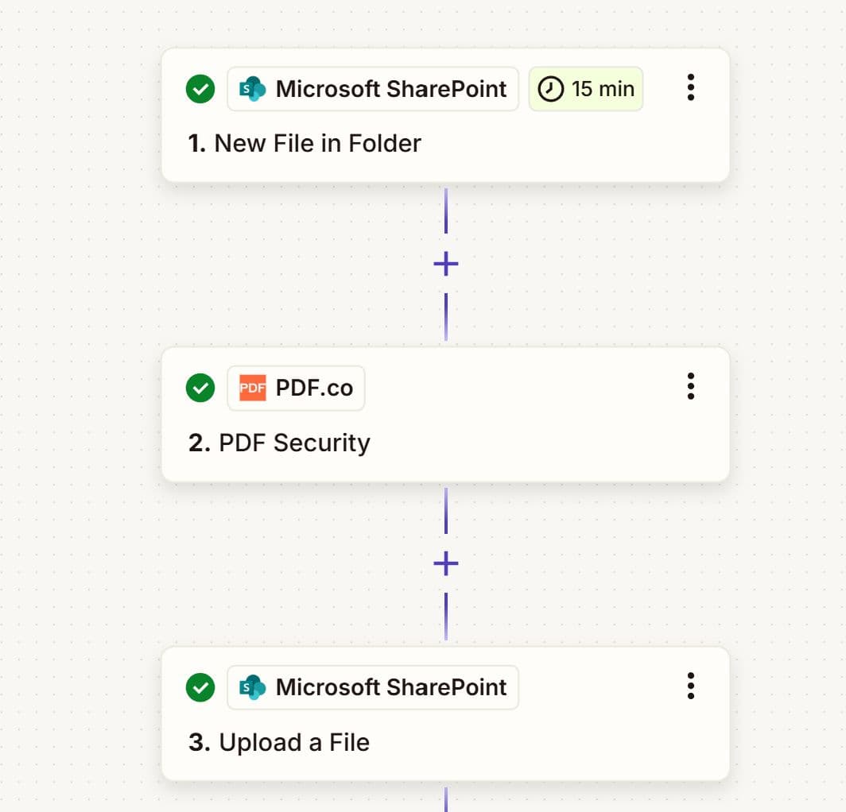Click the SharePoint icon in step 3
Image resolution: width=846 pixels, height=812 pixels.
click(253, 687)
